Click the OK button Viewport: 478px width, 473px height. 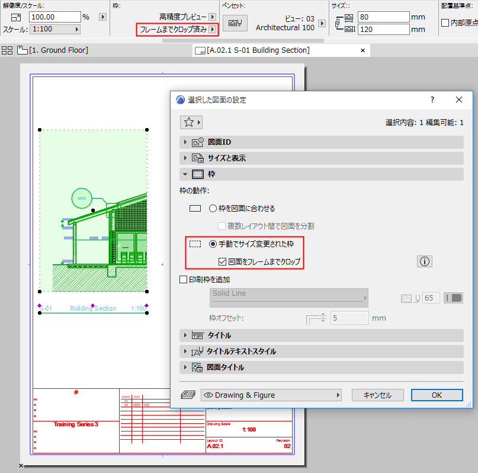point(437,395)
